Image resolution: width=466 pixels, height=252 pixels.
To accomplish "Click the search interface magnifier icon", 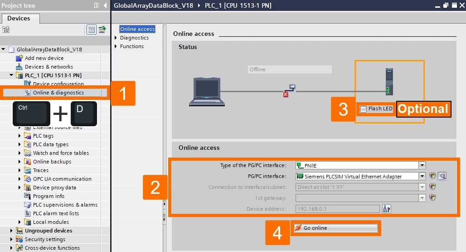I will click(x=442, y=176).
